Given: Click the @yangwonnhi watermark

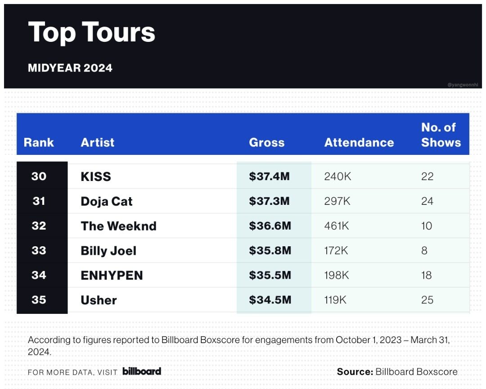Looking at the screenshot, I should point(463,84).
